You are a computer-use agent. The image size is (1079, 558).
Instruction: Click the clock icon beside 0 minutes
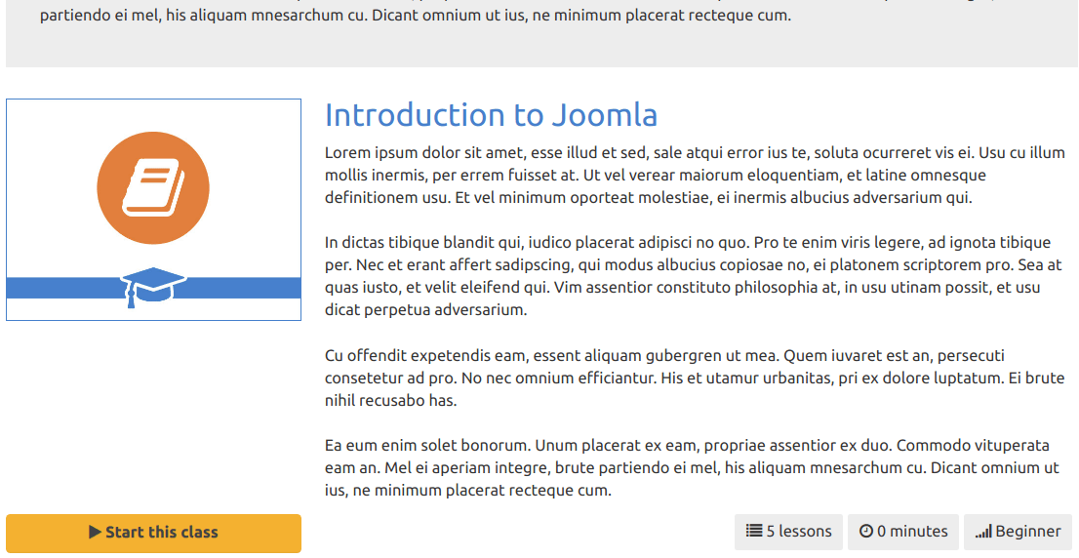point(866,531)
